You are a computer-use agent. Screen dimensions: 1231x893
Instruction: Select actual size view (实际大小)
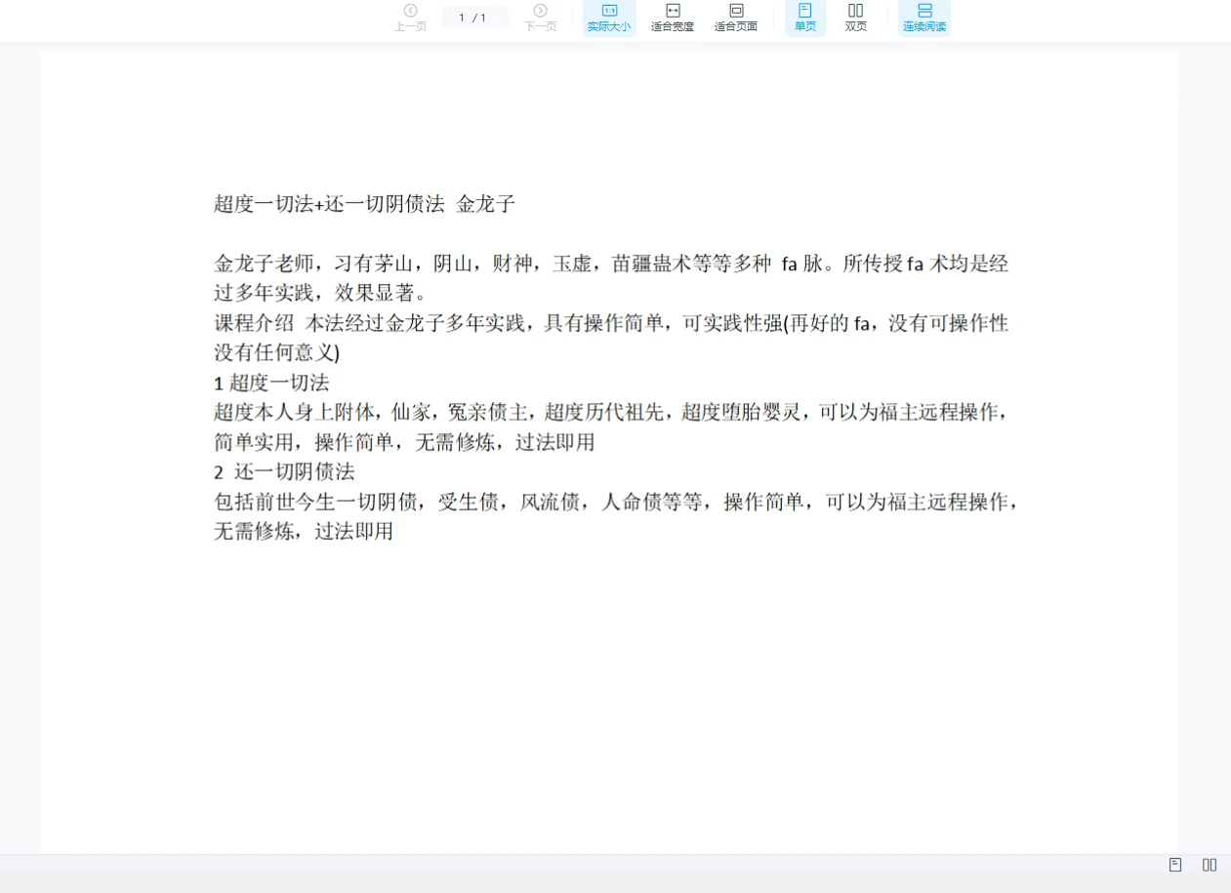click(609, 18)
